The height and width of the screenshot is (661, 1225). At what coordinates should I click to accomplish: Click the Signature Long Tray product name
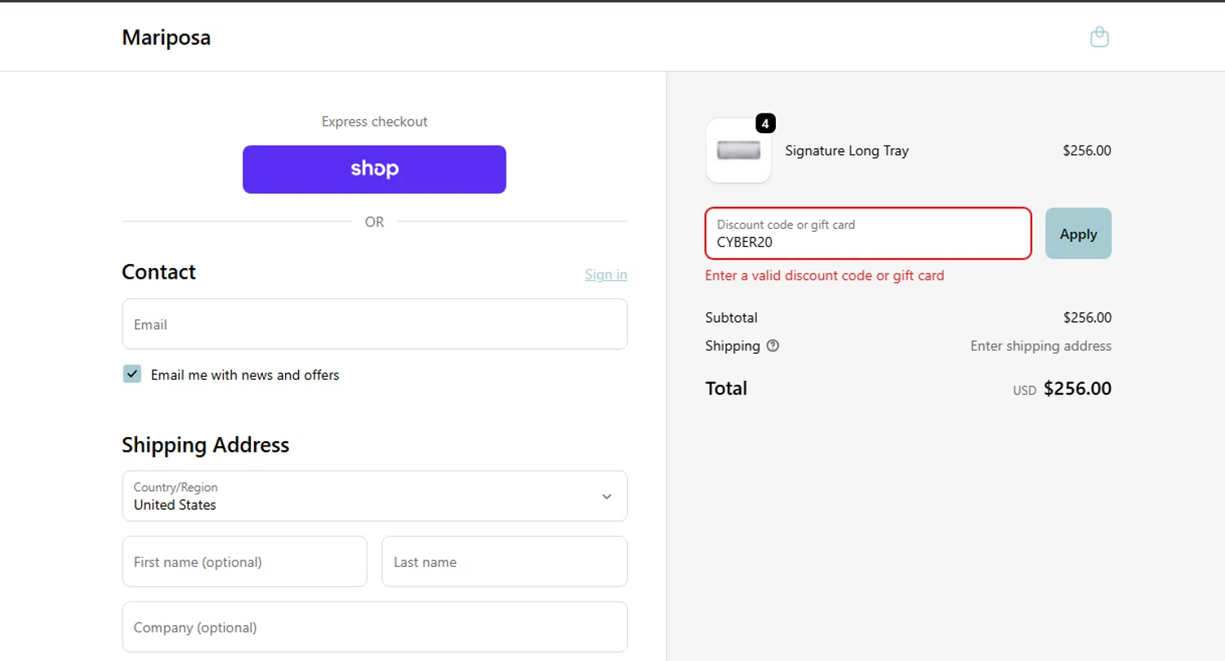(x=847, y=150)
